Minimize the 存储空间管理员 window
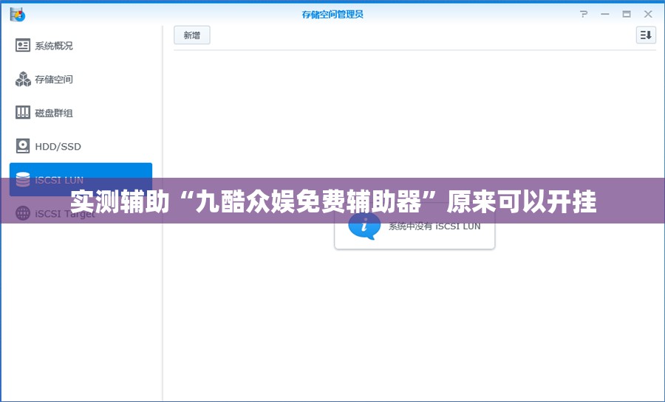 605,14
